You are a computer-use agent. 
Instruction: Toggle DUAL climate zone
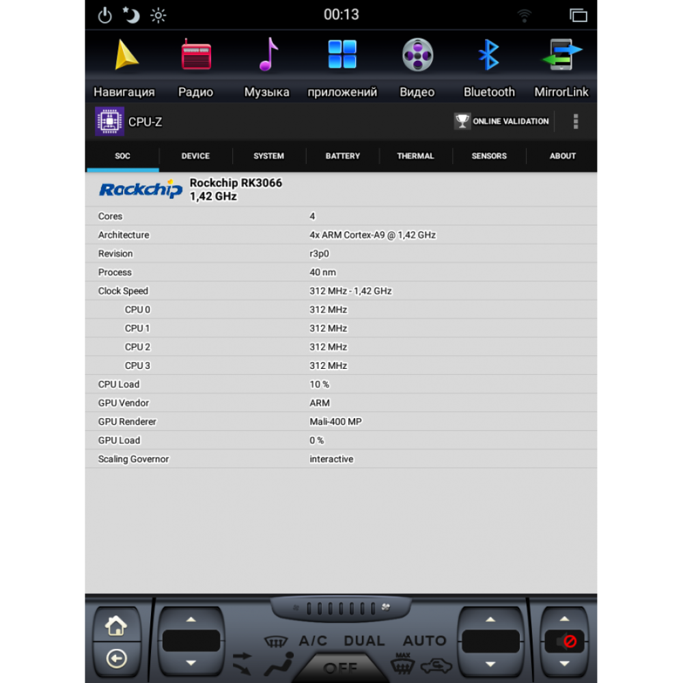[x=364, y=641]
